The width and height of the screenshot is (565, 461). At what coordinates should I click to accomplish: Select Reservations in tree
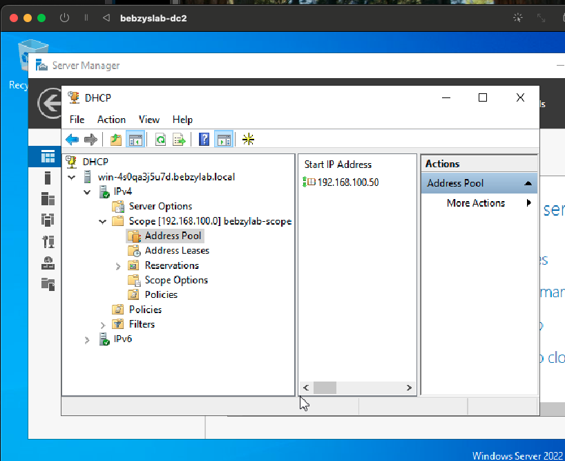coord(172,265)
